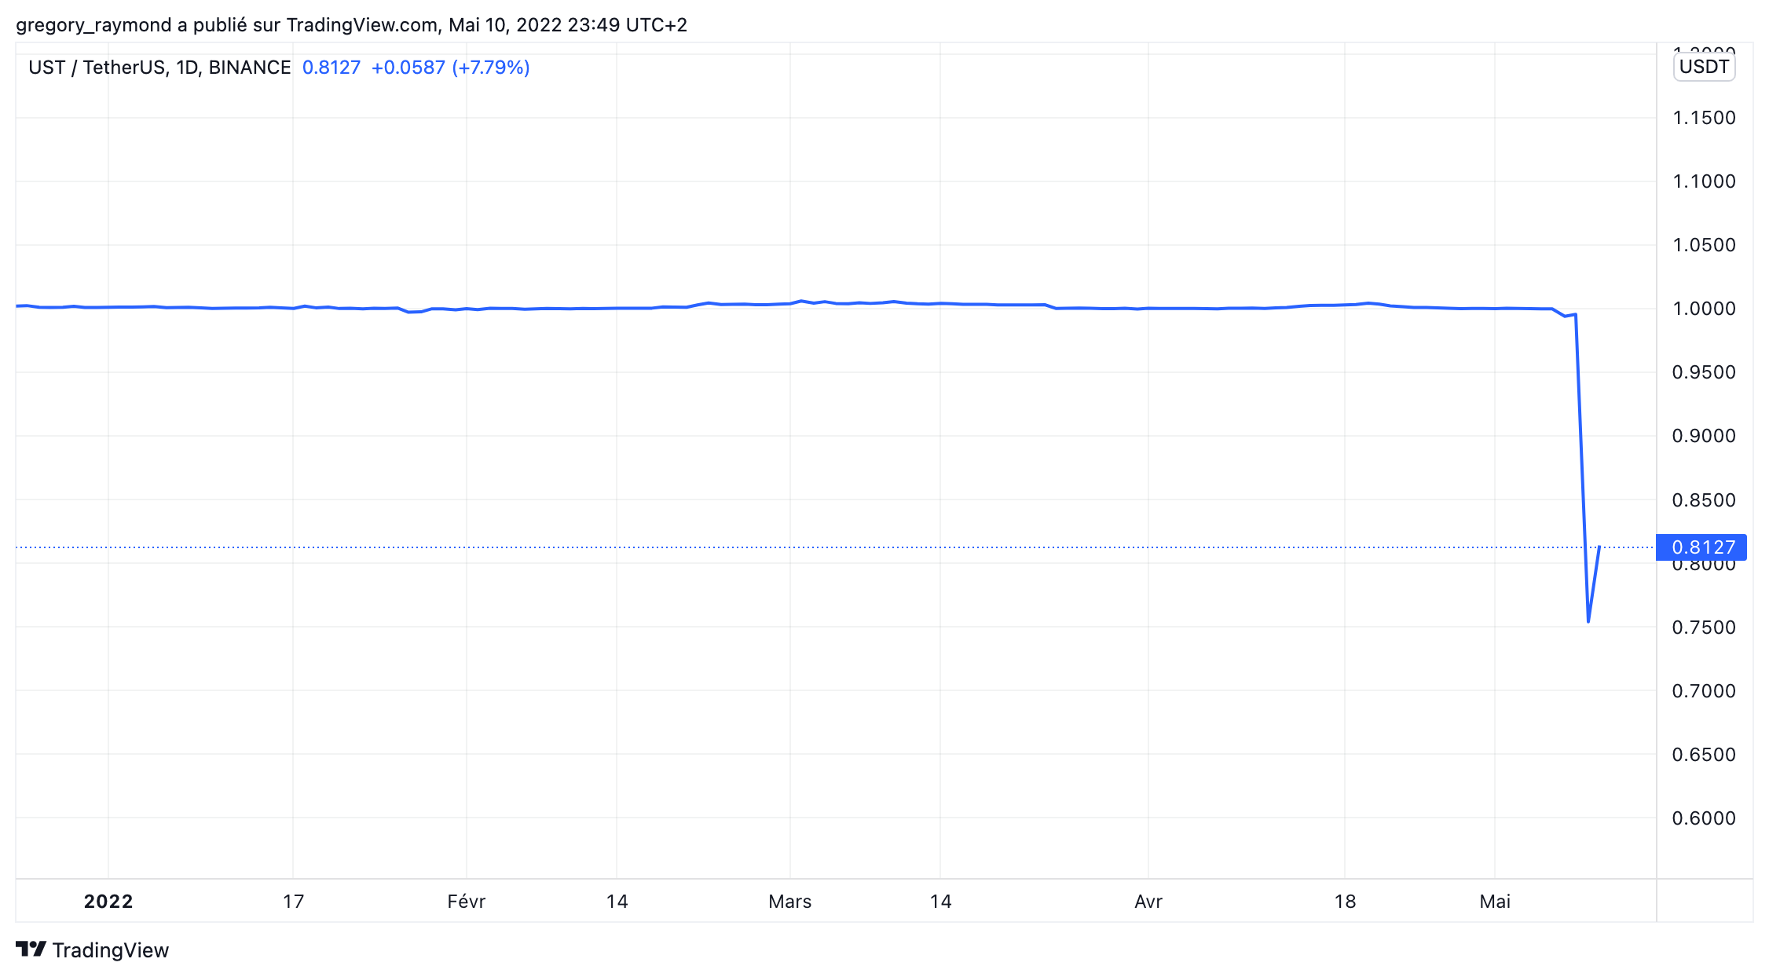The image size is (1769, 977).
Task: Click the percentage change (+7.79%) text
Action: (490, 68)
